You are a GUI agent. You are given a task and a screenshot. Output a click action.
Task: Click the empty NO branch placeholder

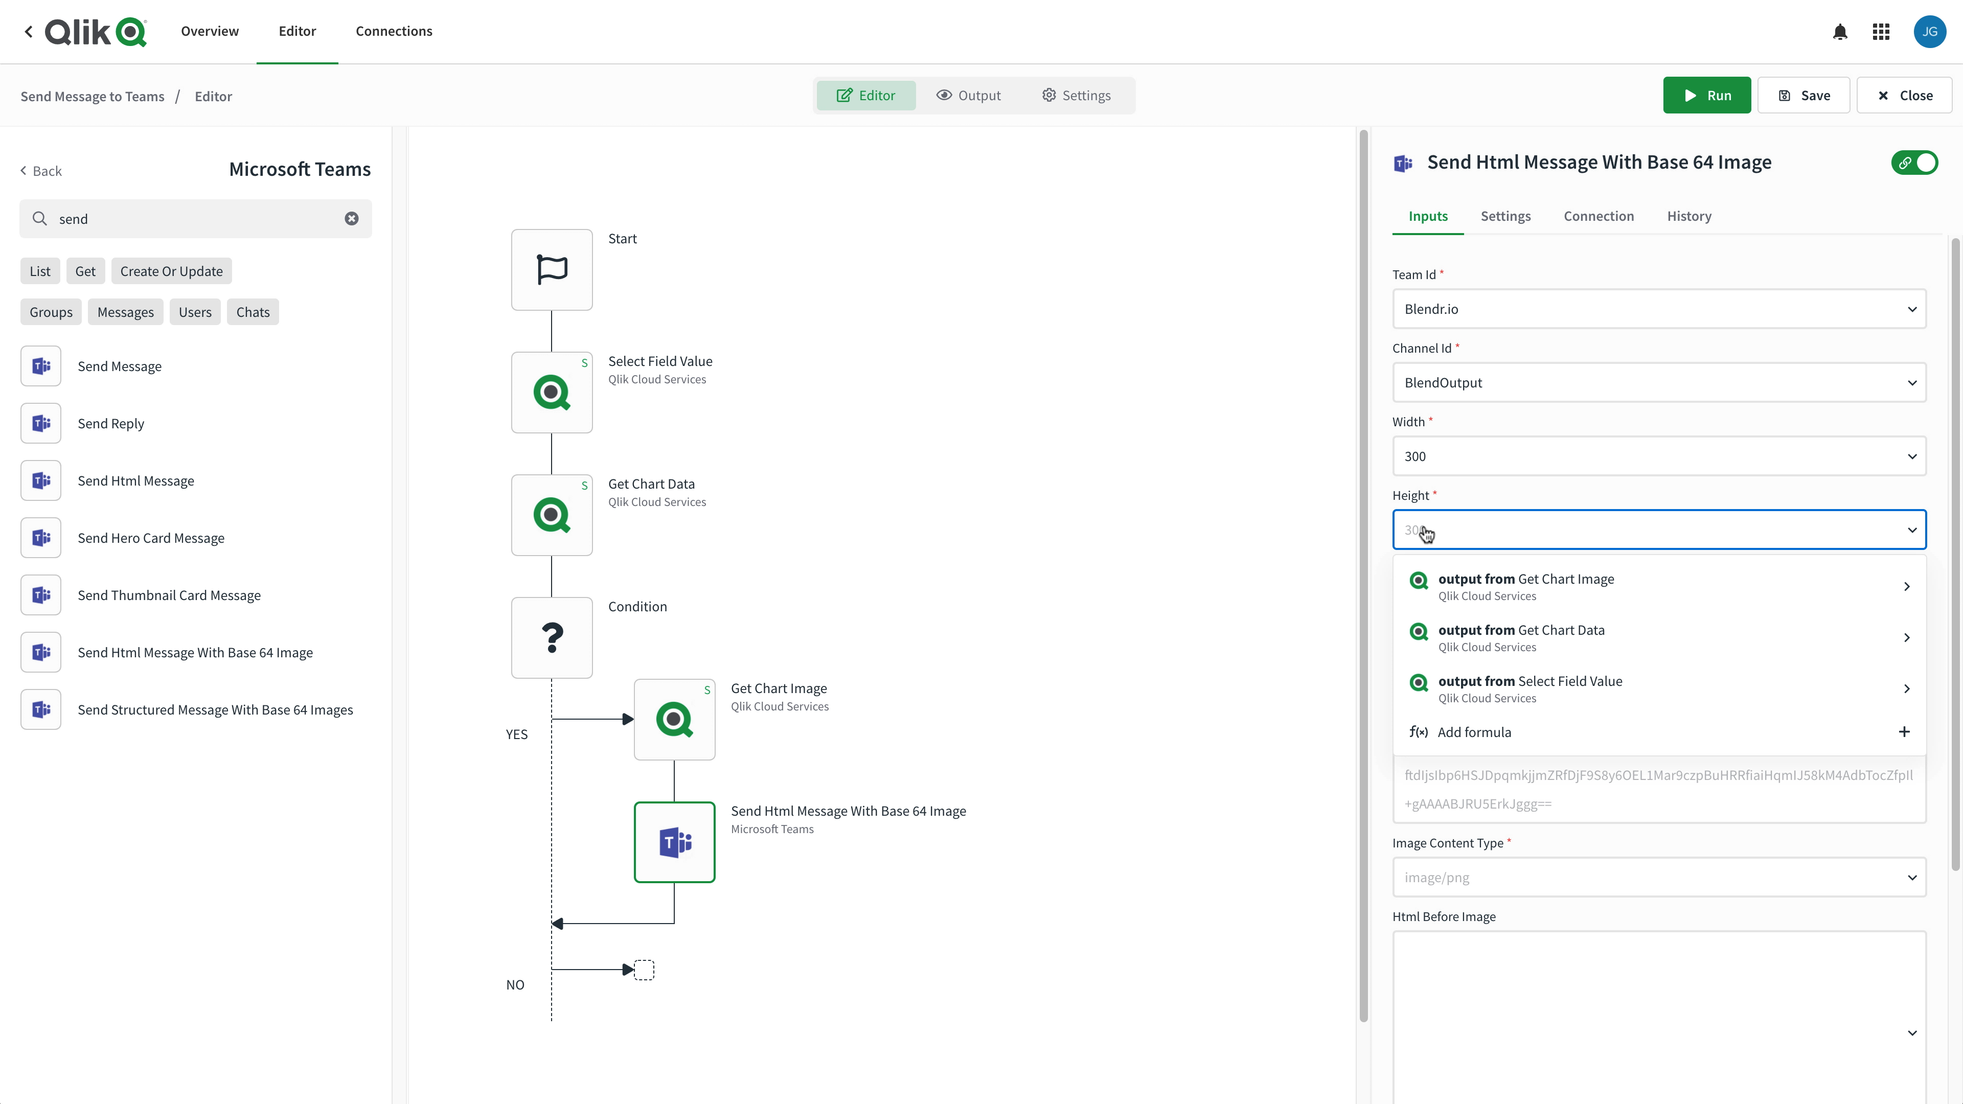click(644, 969)
